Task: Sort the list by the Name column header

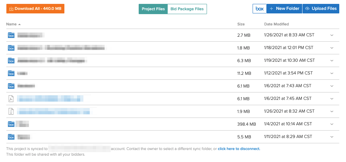Action: 12,24
